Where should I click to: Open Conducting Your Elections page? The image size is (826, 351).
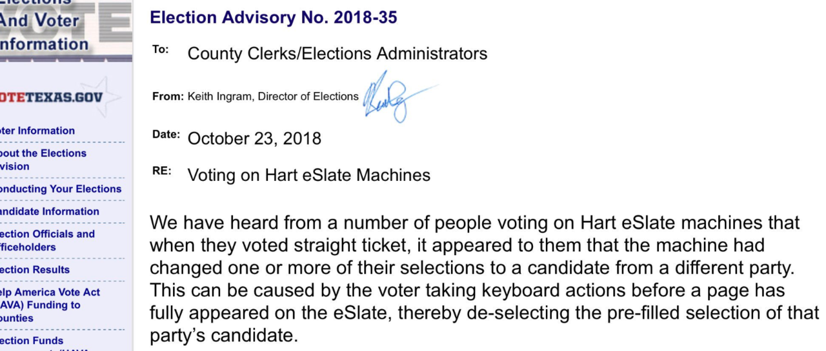coord(60,189)
